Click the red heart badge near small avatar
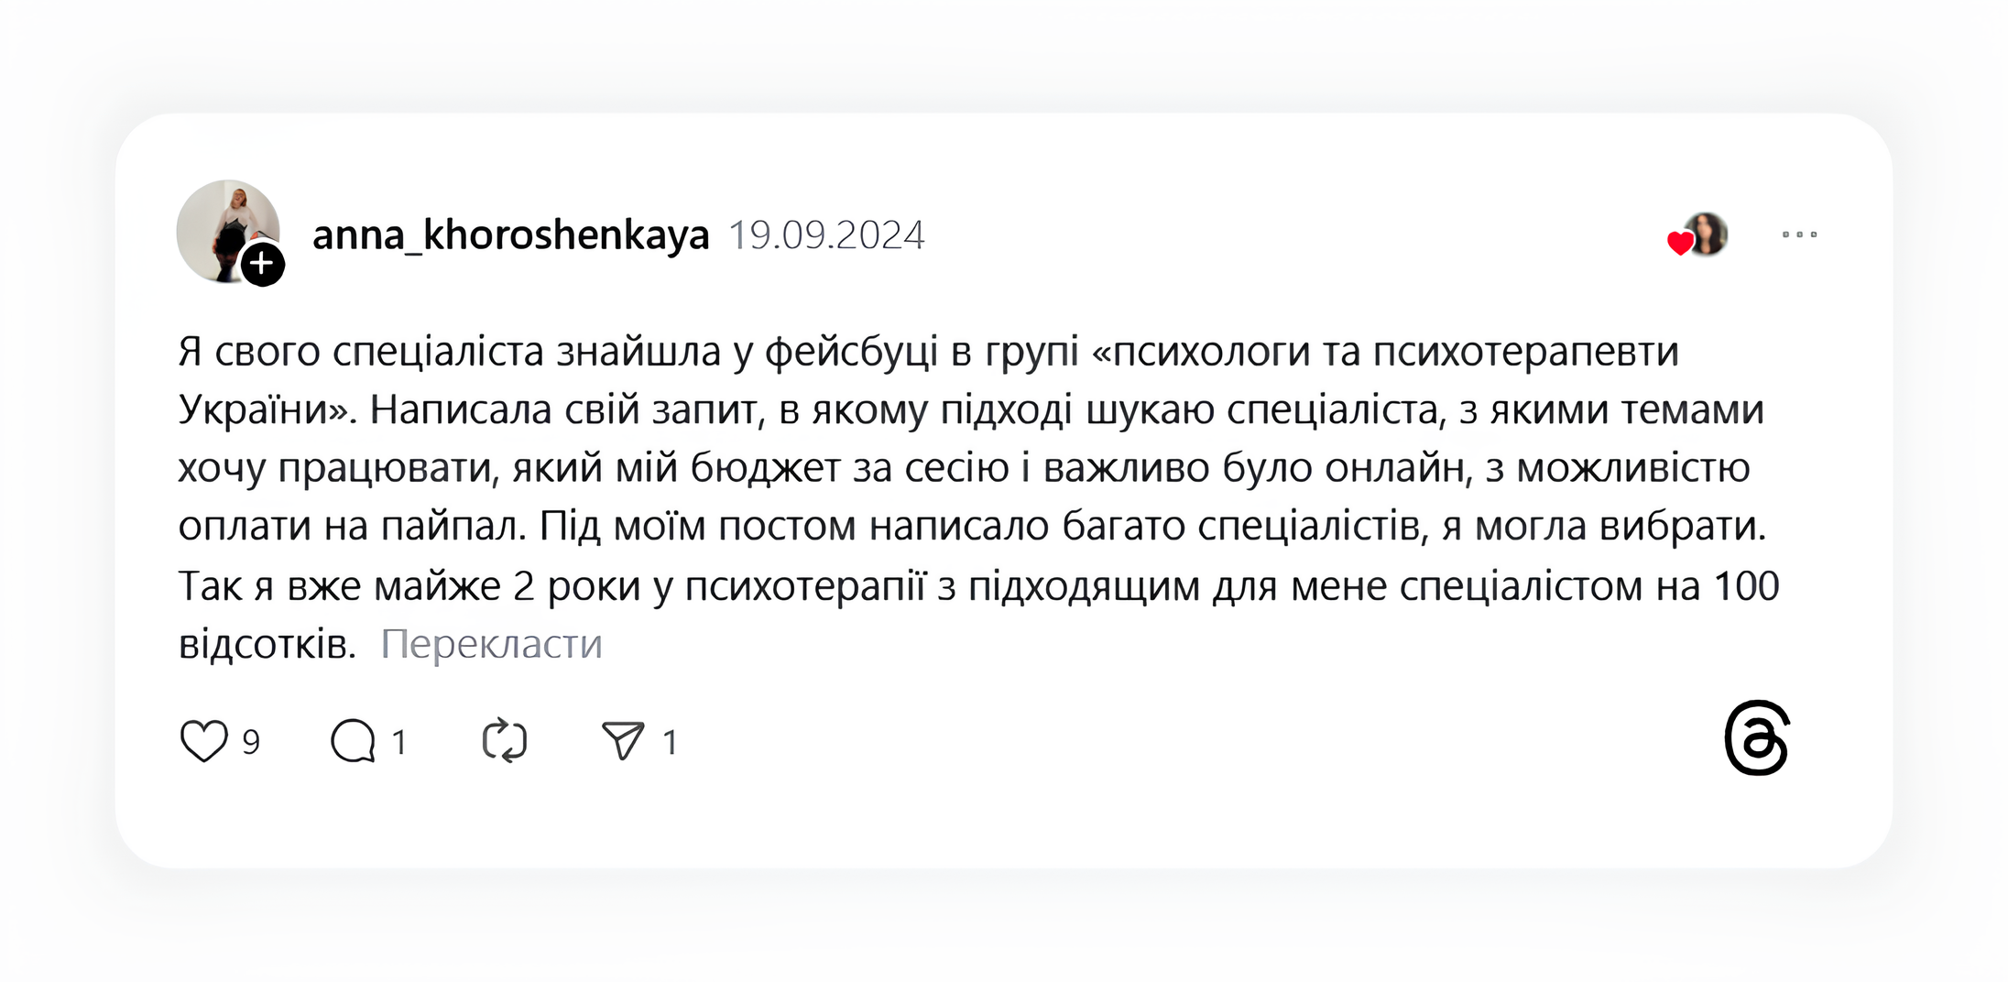This screenshot has width=2008, height=982. click(x=1679, y=243)
